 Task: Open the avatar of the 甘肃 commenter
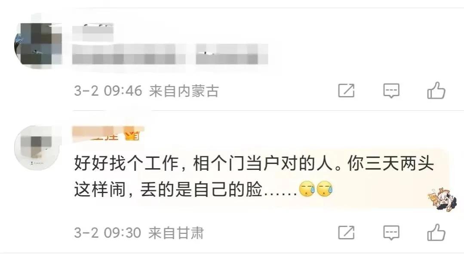tap(37, 147)
